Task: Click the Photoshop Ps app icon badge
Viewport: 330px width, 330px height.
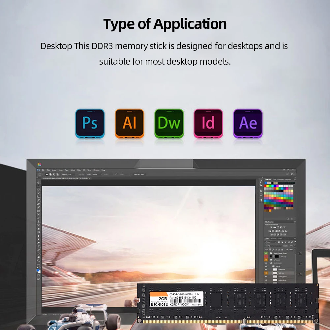Action: click(x=90, y=124)
